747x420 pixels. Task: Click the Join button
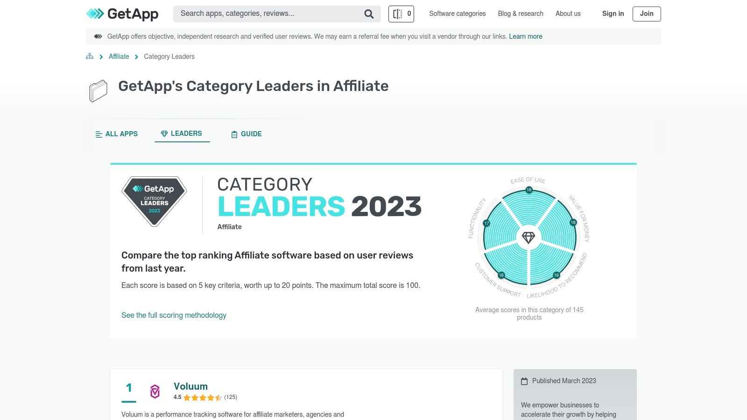pos(646,14)
